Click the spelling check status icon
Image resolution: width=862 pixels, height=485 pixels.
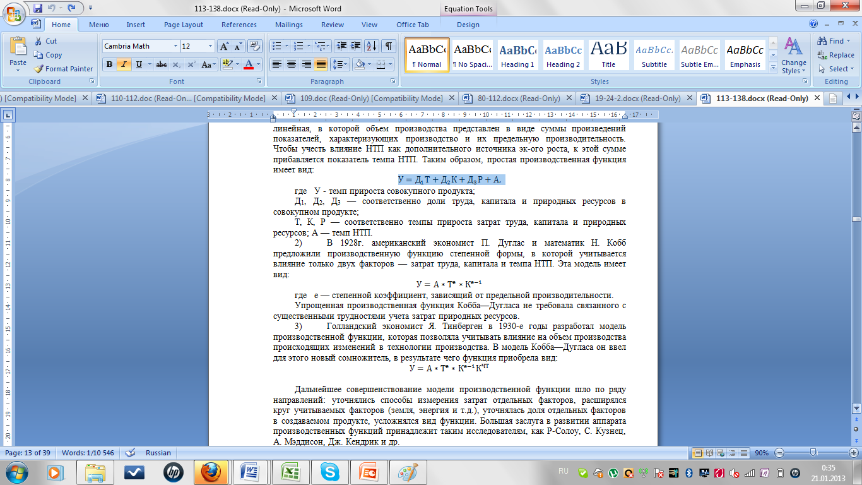(131, 453)
